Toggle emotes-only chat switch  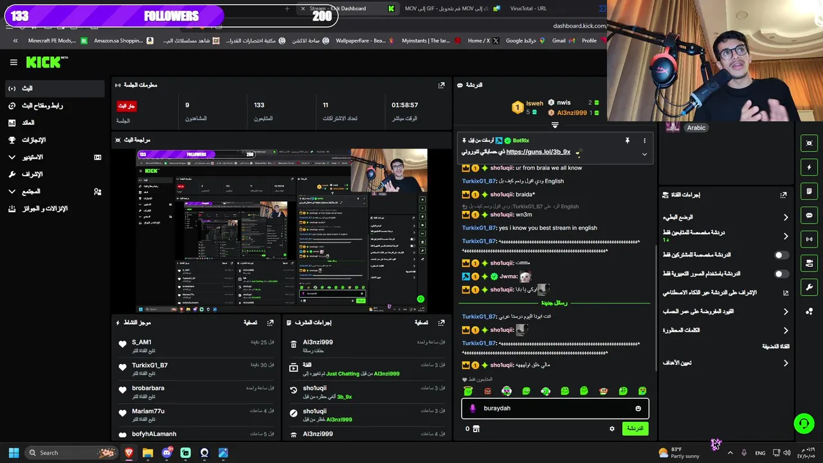781,274
